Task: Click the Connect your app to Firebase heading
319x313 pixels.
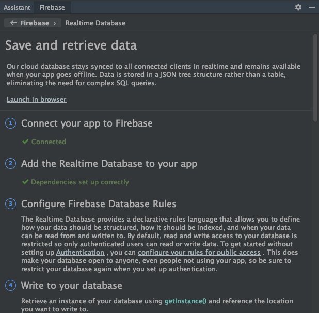Action: coord(87,123)
